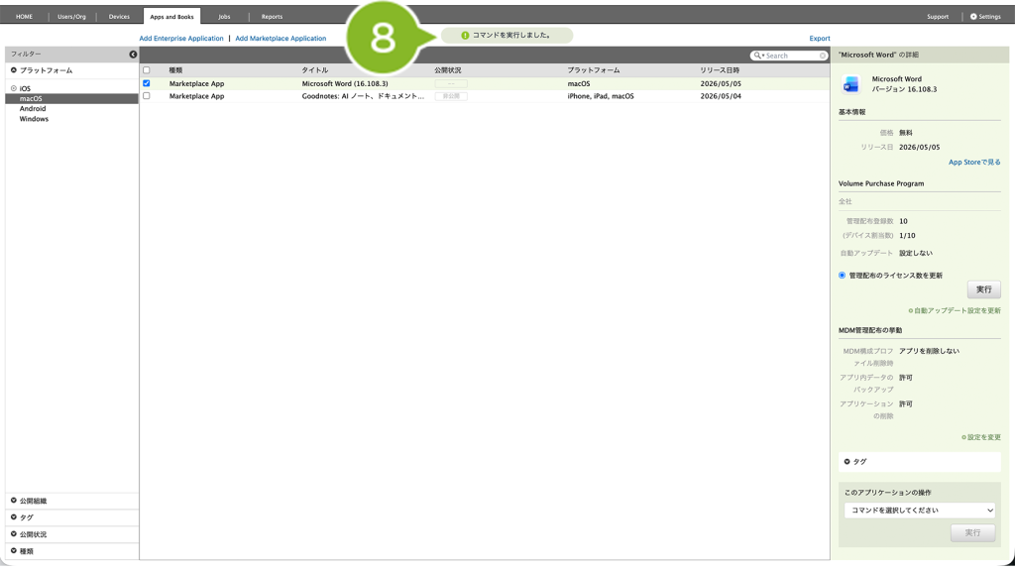Click Add Marketplace Application link

281,39
